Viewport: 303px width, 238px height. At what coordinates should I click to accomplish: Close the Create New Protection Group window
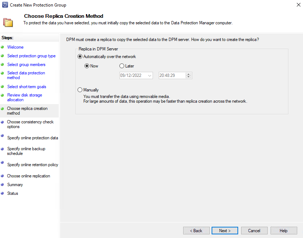coord(299,5)
